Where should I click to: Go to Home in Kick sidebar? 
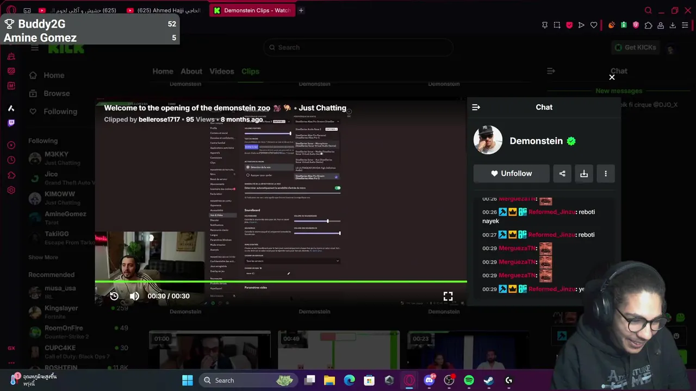point(48,75)
